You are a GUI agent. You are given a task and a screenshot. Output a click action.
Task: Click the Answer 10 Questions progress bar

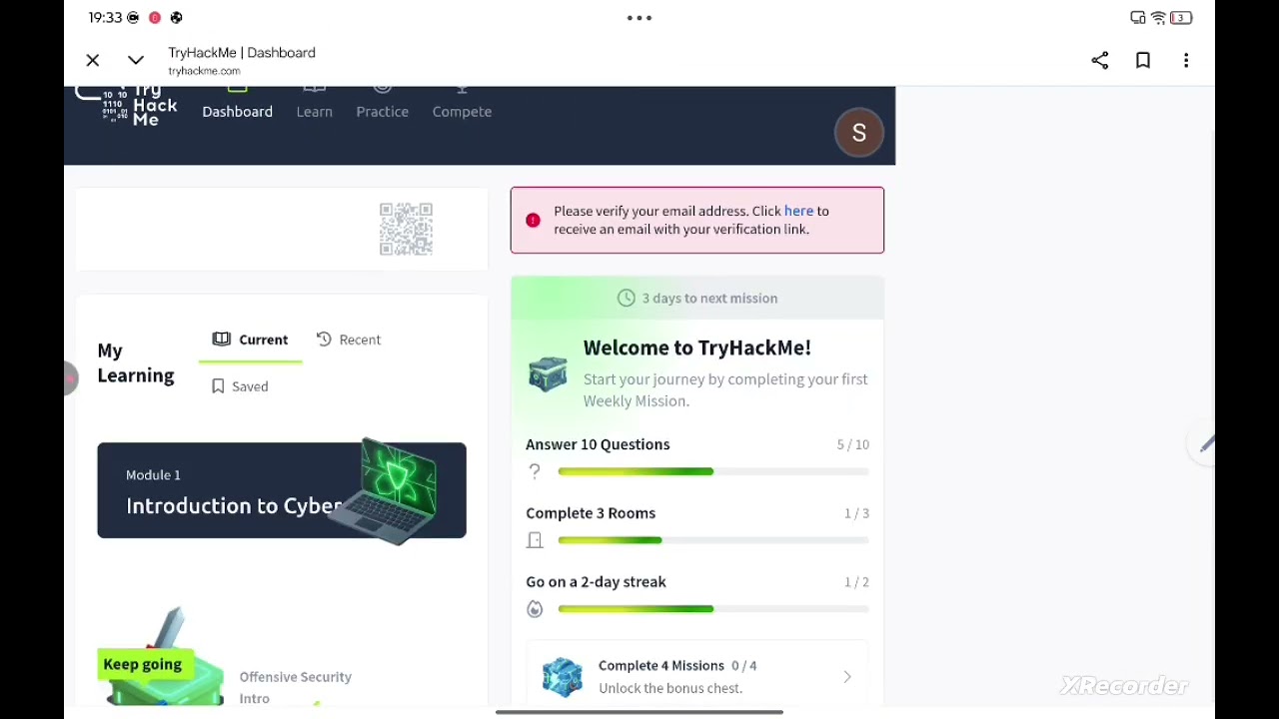click(x=713, y=471)
